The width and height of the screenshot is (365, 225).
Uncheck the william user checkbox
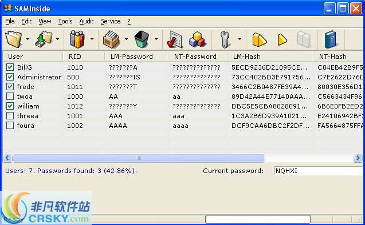point(10,106)
